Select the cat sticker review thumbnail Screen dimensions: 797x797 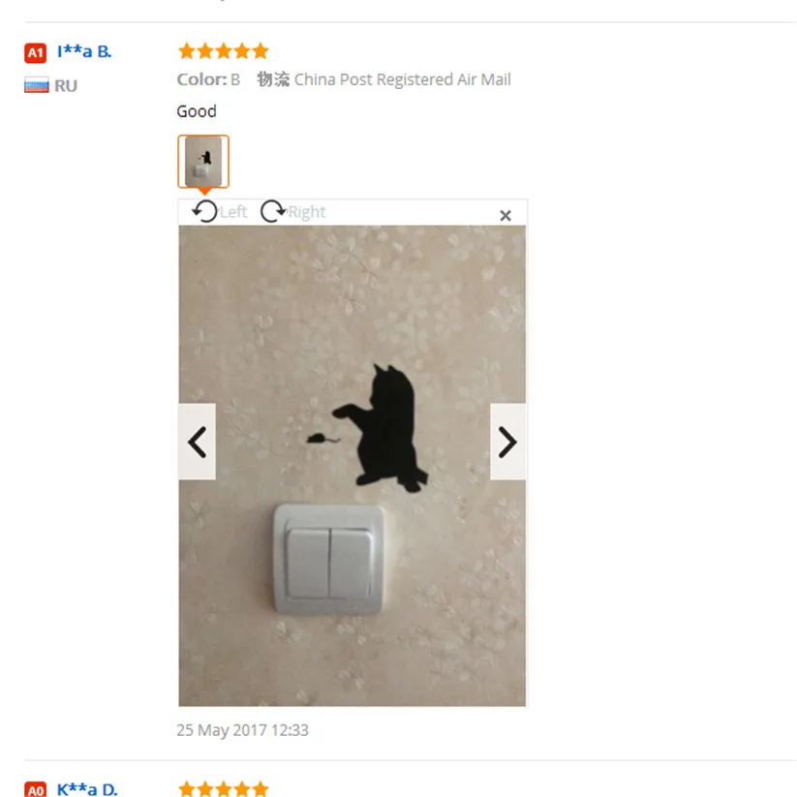tap(203, 161)
